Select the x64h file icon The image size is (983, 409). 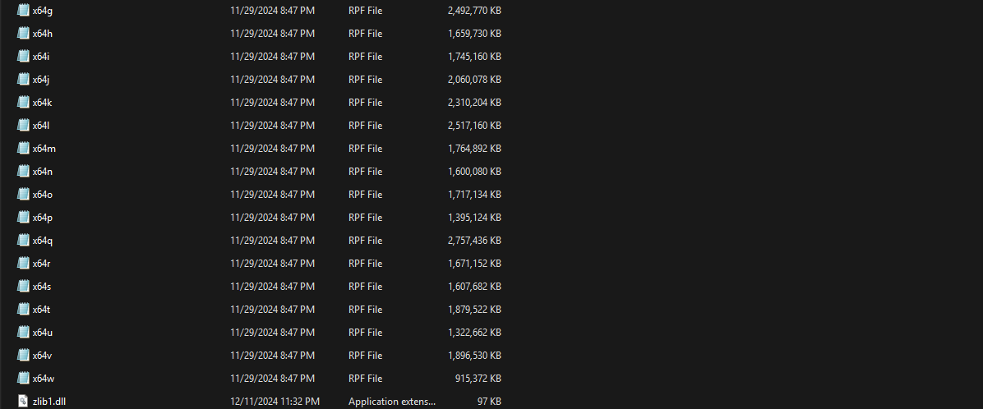coord(23,34)
